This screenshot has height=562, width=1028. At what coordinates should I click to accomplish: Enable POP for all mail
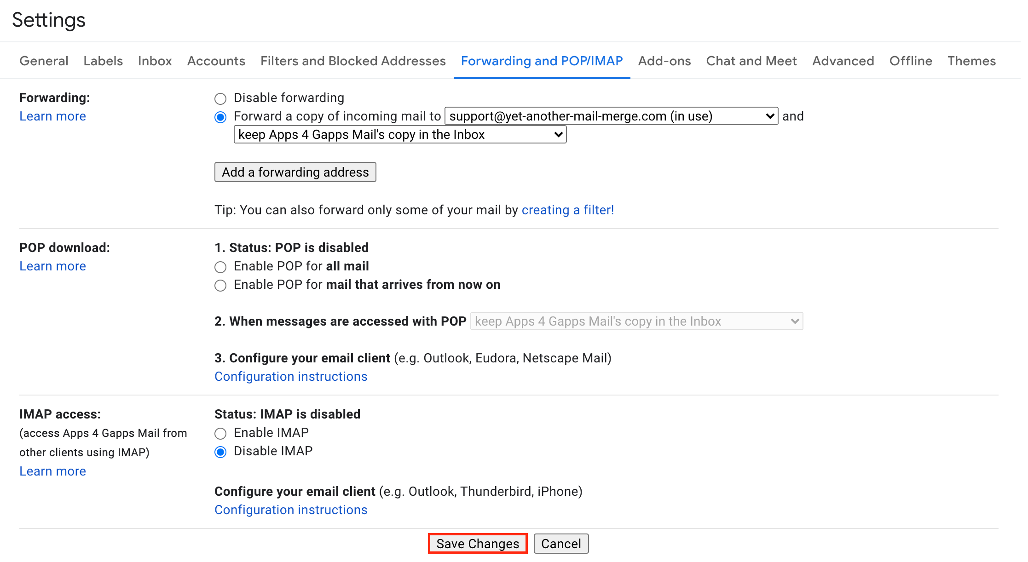(x=220, y=267)
